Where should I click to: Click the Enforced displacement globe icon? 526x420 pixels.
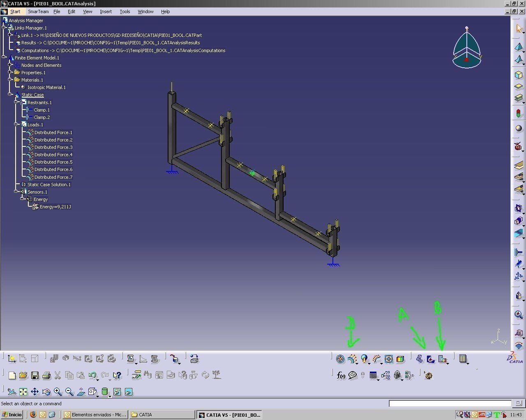coord(364,359)
